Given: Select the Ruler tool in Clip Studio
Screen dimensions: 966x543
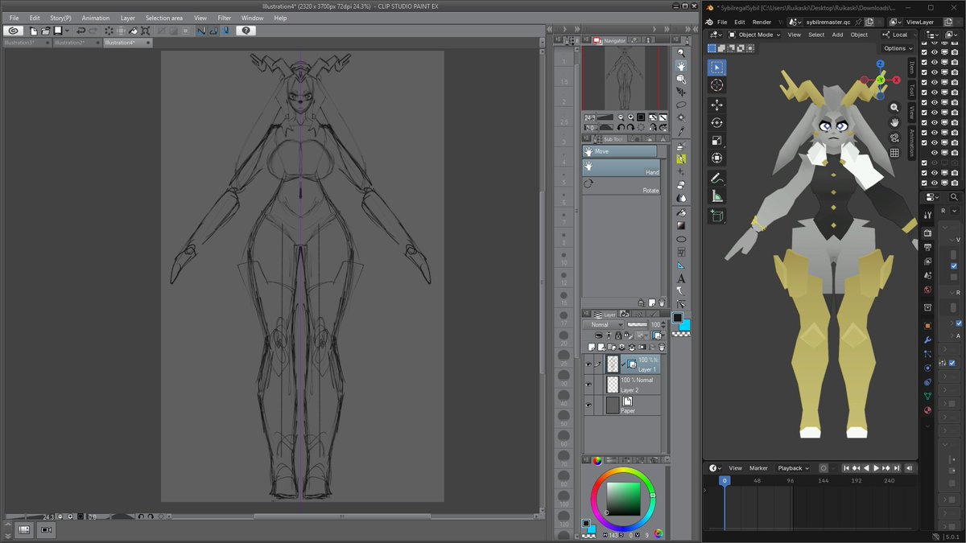Looking at the screenshot, I should (x=681, y=265).
